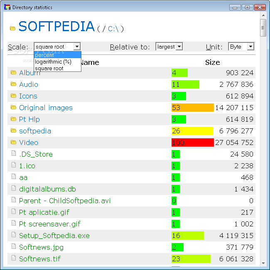270x270 pixels.
Task: Click the size value 14 207 115
Action: pyautogui.click(x=234, y=108)
